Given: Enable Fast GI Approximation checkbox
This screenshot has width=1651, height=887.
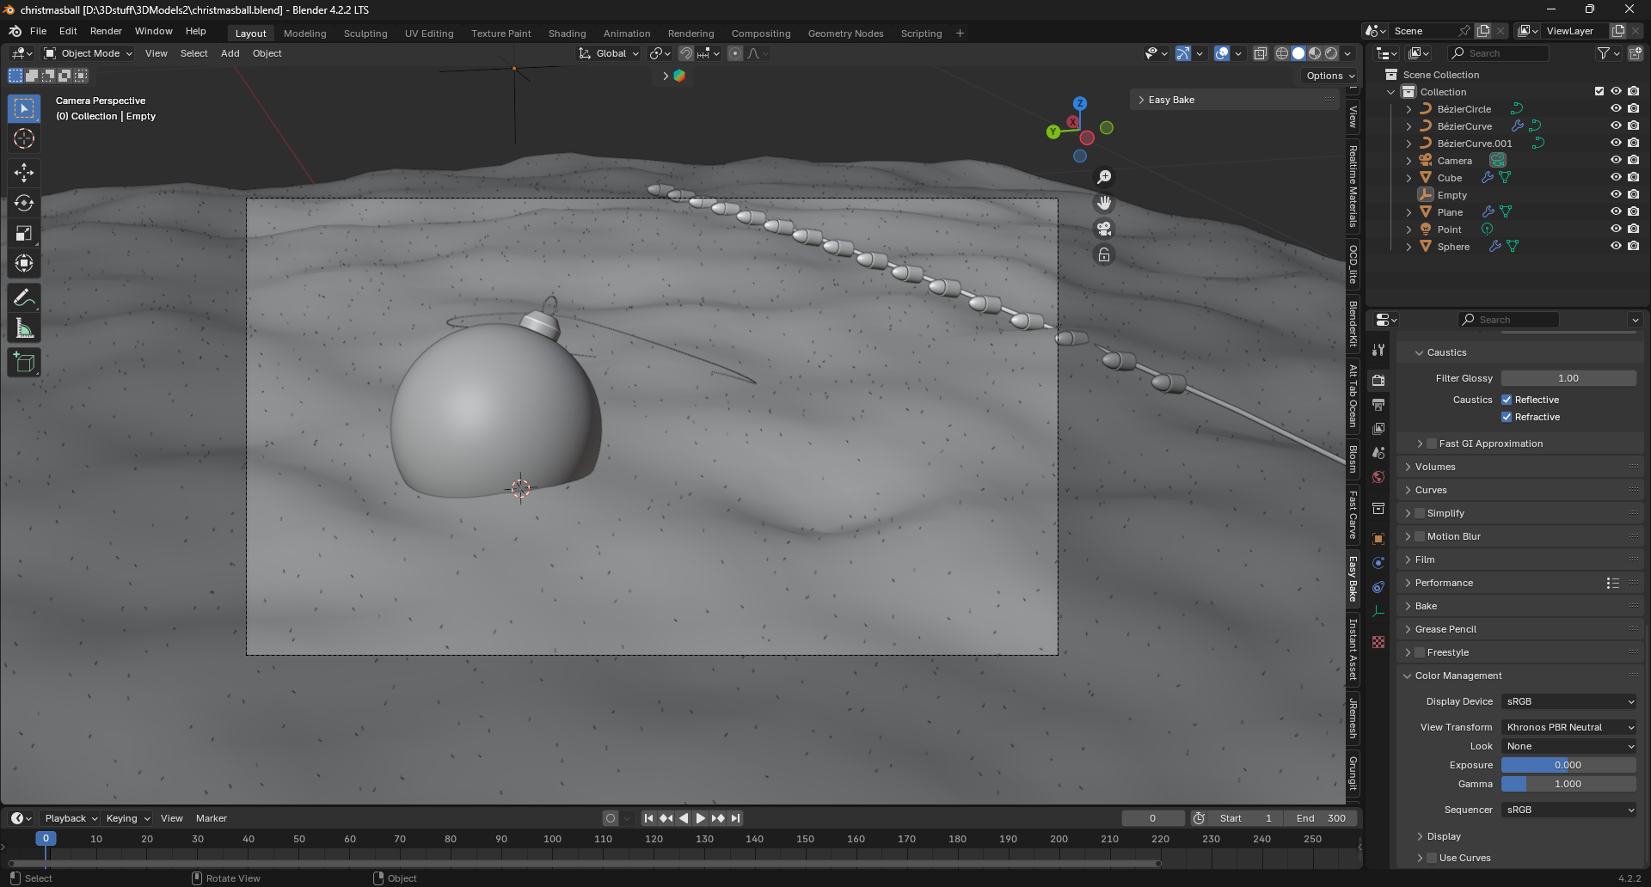Looking at the screenshot, I should click(x=1432, y=443).
